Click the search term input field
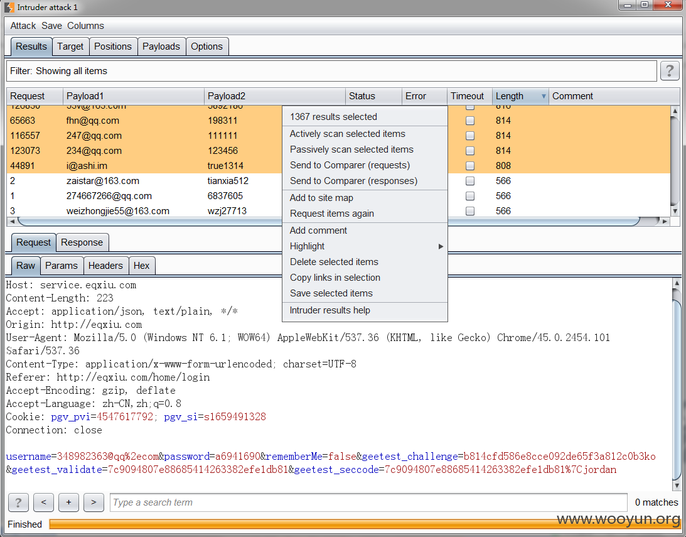This screenshot has width=686, height=537. coord(368,502)
